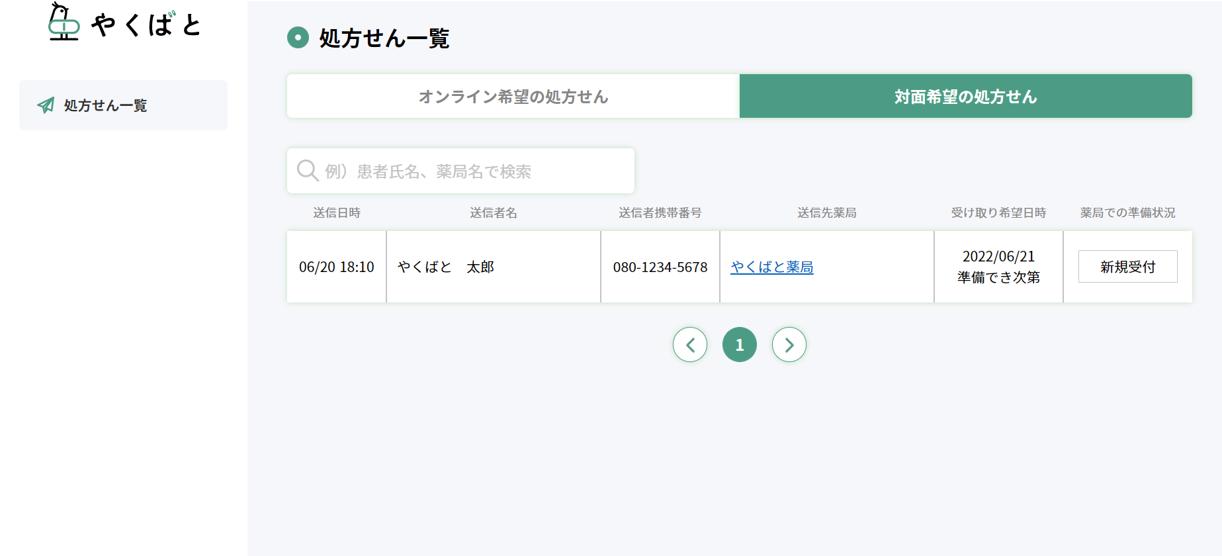This screenshot has height=556, width=1222.
Task: Click the 送信者携帯番号 column header
Action: (x=660, y=212)
